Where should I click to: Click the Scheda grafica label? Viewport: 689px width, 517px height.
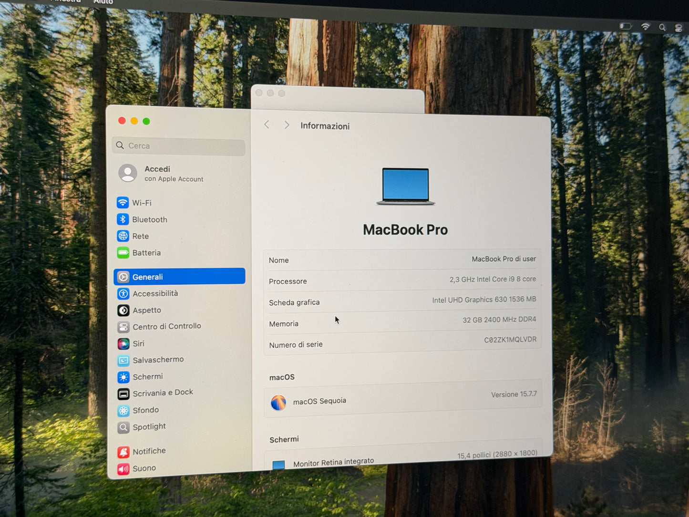click(294, 302)
